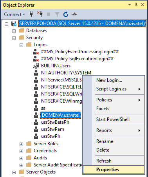Toggle the Auto Hide pin icon

[136, 5]
